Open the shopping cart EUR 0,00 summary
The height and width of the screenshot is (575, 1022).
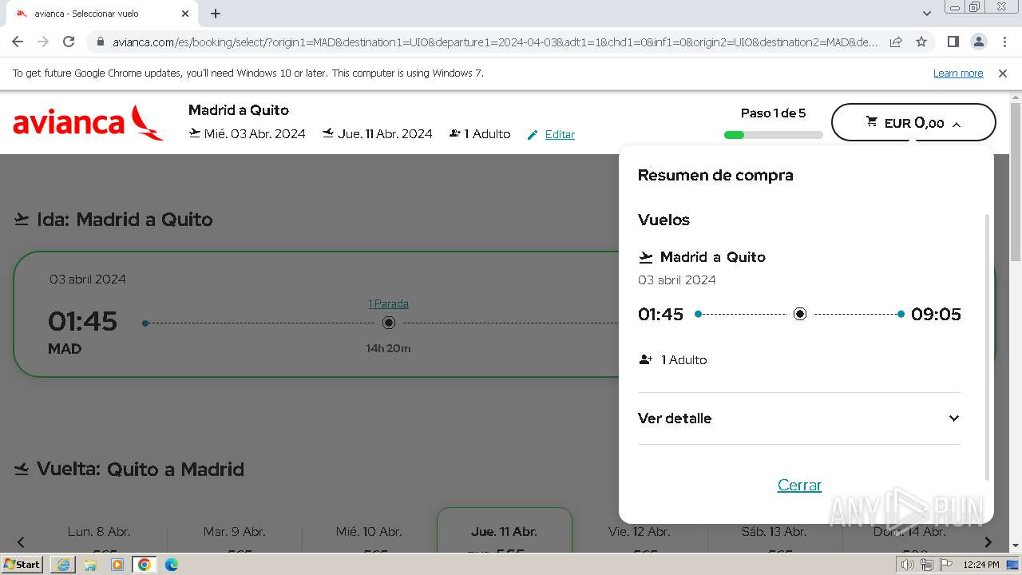coord(913,123)
